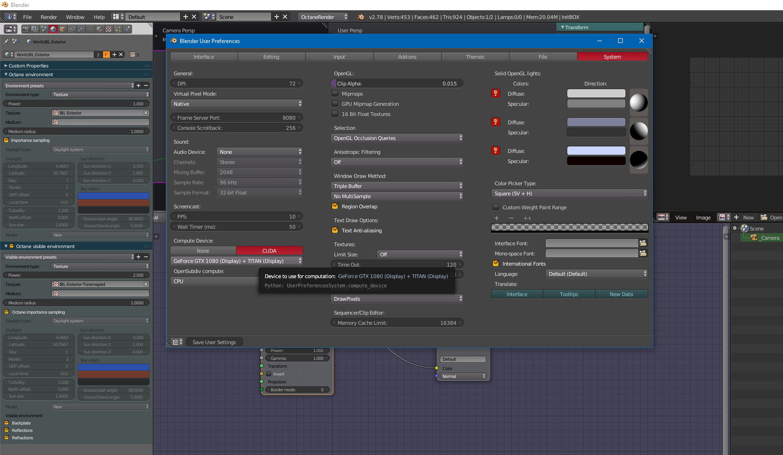Click the screen layout browse icon
The image size is (783, 455).
tap(118, 17)
